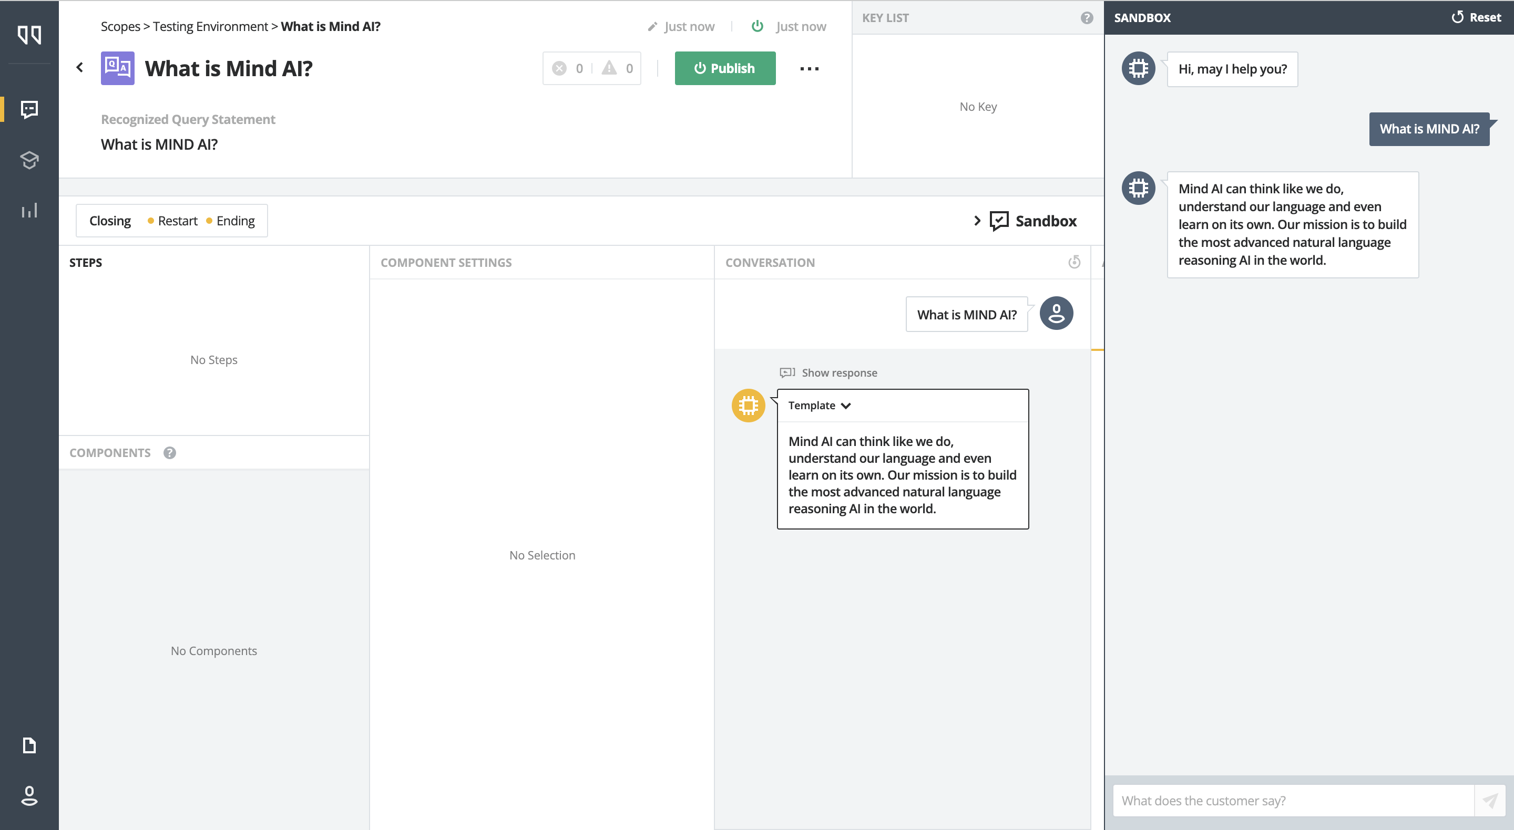Collapse the Sandbox panel using the chevron
1514x830 pixels.
tap(977, 221)
